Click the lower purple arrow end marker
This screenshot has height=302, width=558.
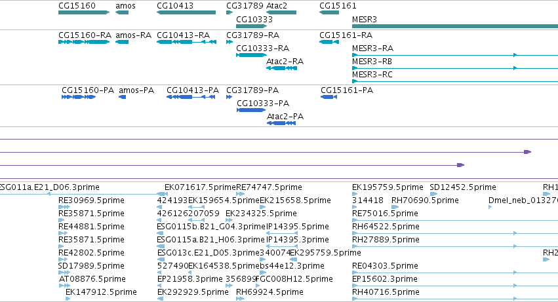461,165
